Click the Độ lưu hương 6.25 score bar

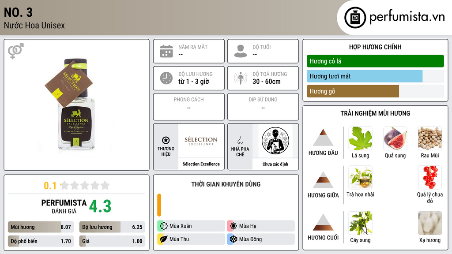(112, 227)
